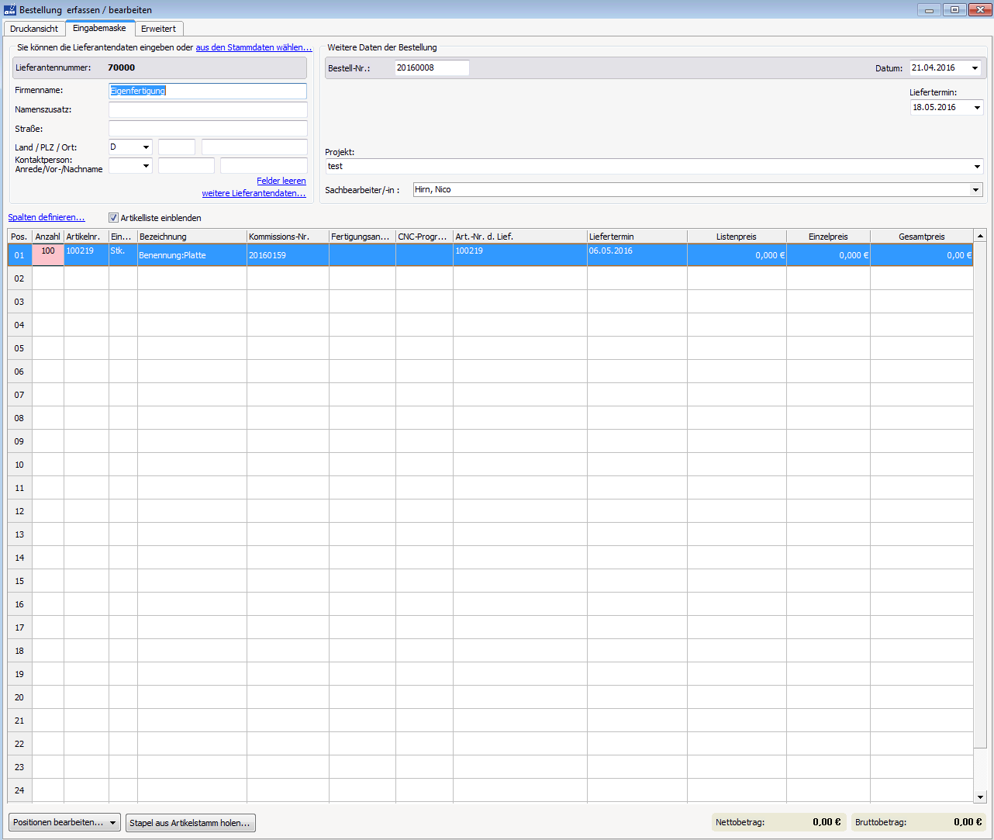
Task: Click the row Liefertermin cell 06.05.2016
Action: point(637,255)
